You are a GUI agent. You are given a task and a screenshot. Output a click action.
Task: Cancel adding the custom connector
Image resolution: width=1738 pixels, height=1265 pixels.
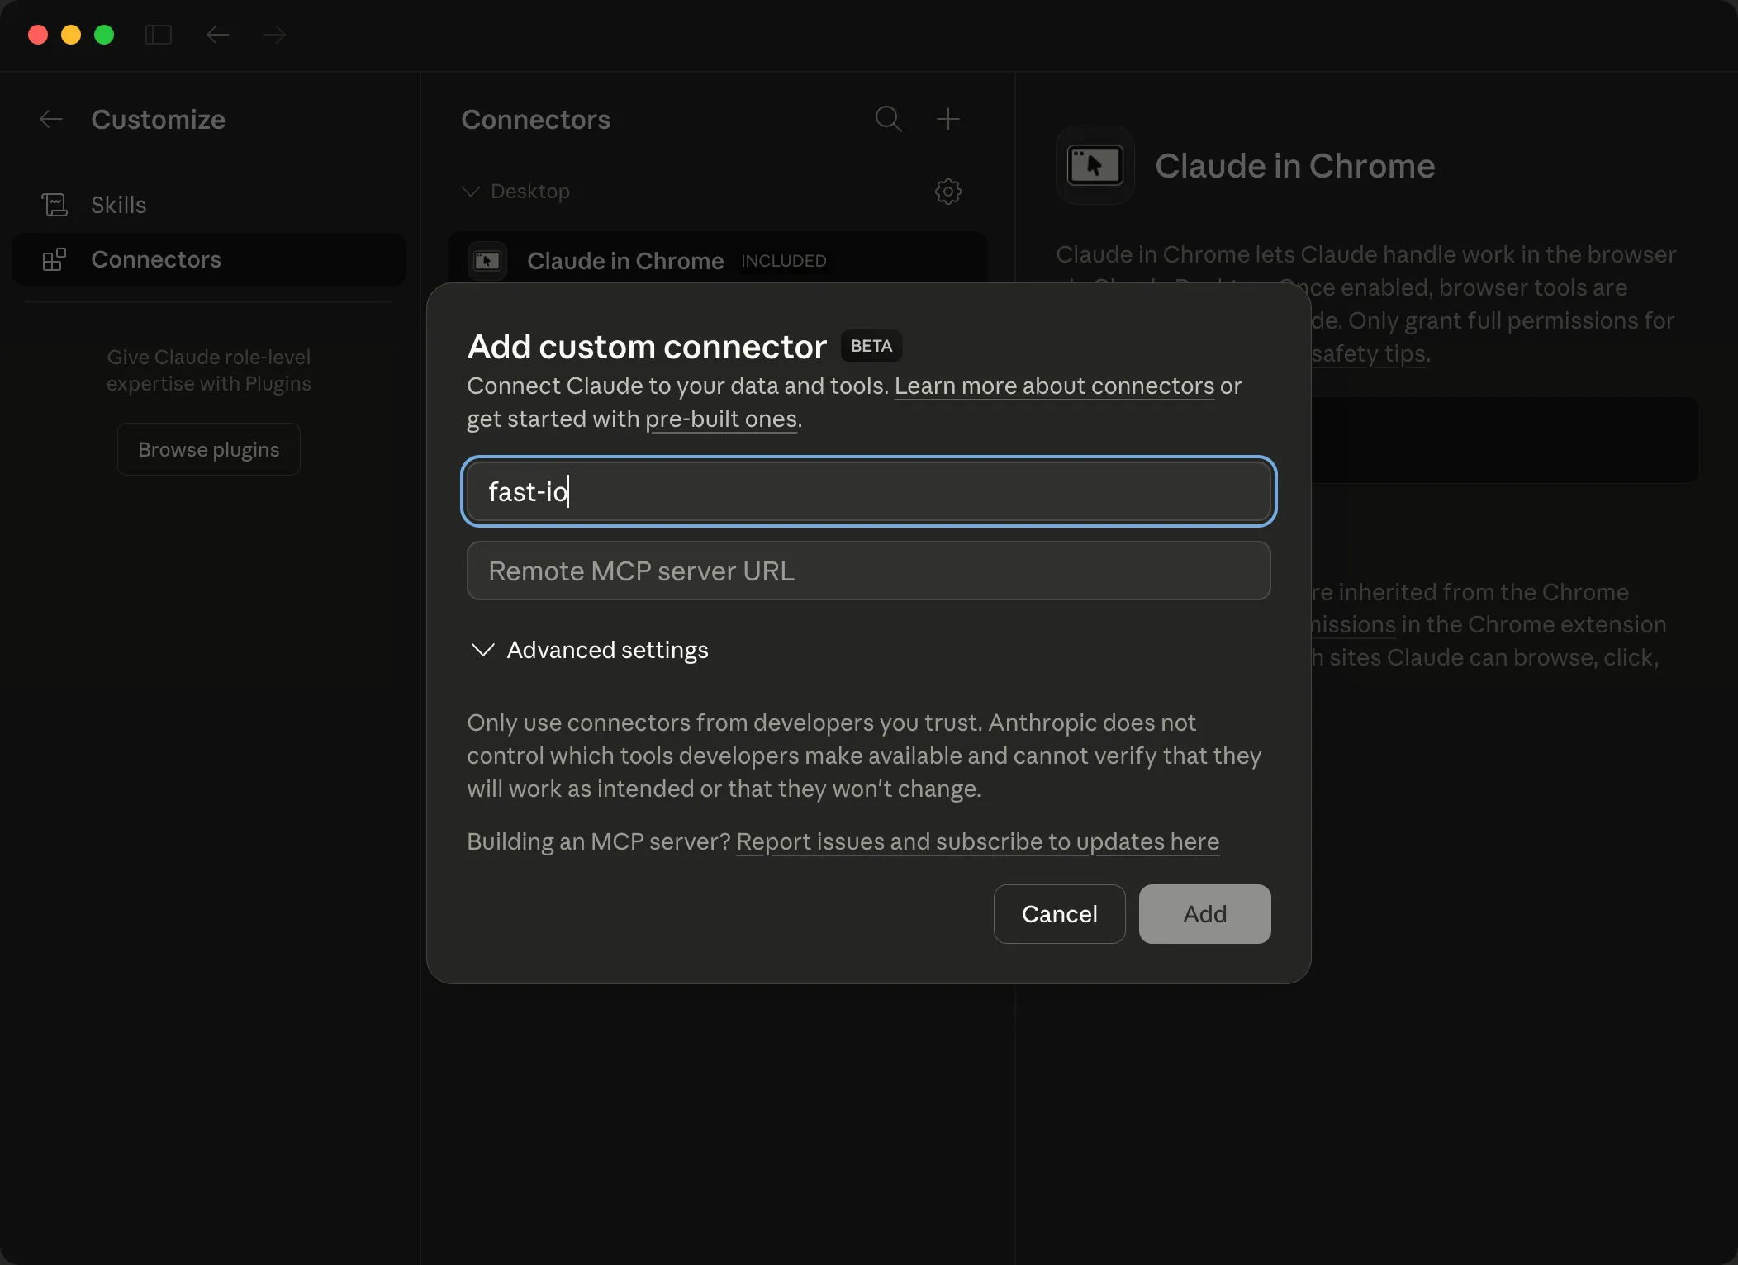(1059, 913)
